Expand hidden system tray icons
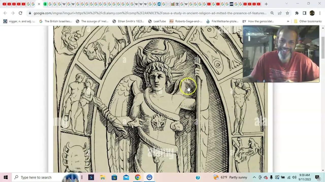 [x=254, y=177]
